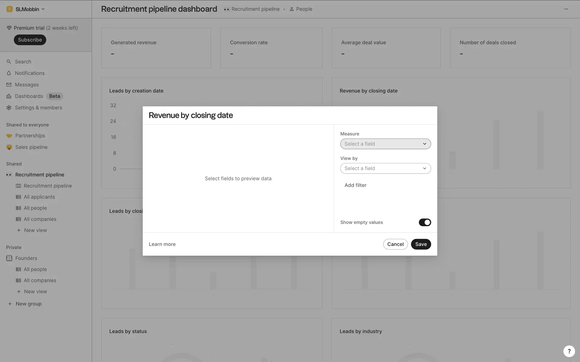Click Add filter in the chart settings
This screenshot has width=580, height=362.
pos(355,185)
